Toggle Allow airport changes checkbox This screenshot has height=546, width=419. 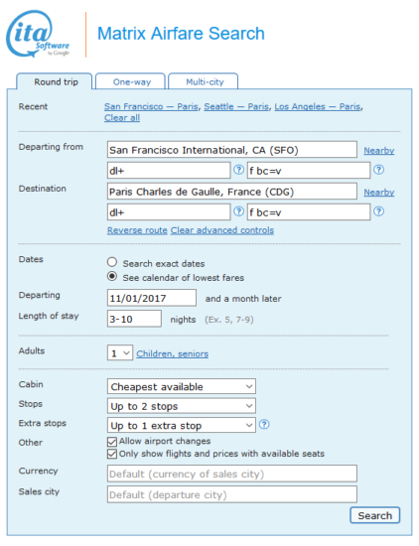(x=112, y=442)
